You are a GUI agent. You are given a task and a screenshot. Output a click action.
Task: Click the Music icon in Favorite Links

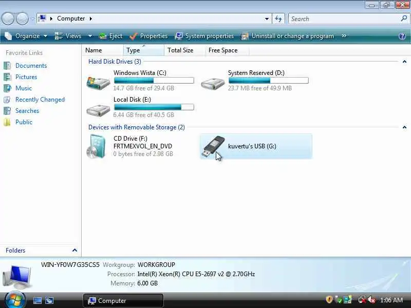pyautogui.click(x=7, y=88)
